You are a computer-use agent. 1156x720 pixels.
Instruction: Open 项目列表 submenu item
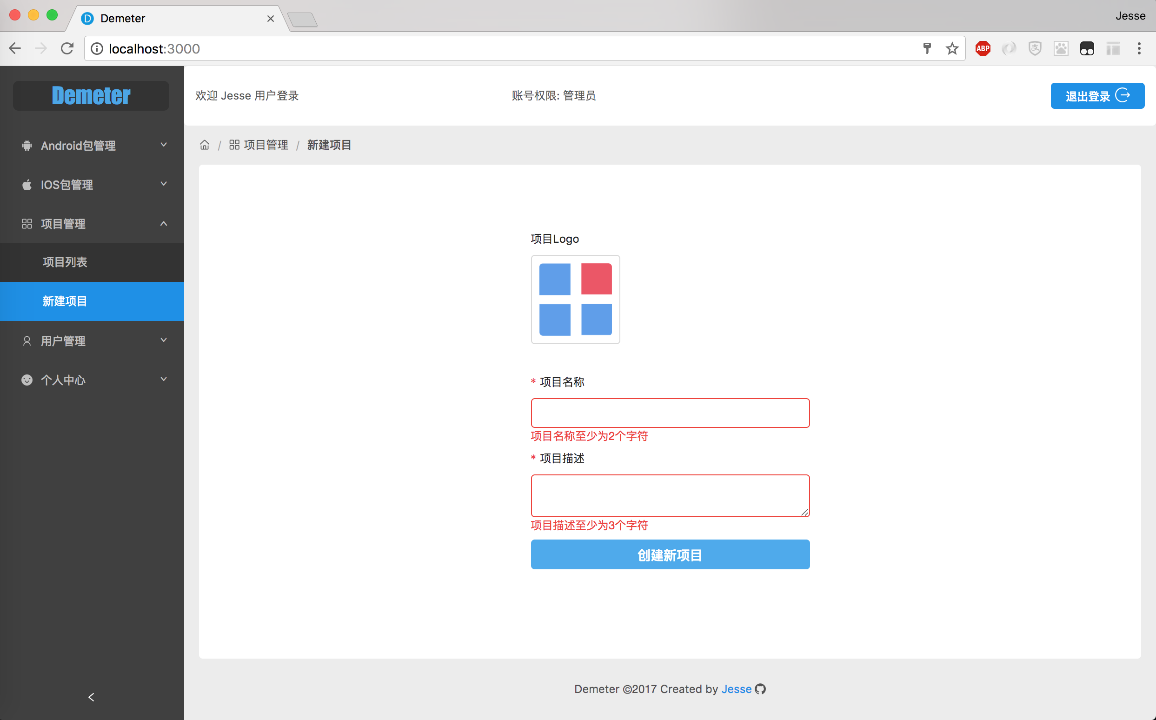click(x=65, y=262)
